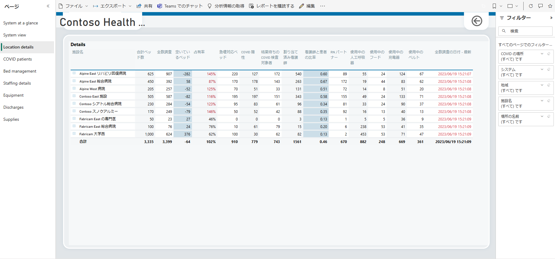Click the Details table title

(78, 45)
